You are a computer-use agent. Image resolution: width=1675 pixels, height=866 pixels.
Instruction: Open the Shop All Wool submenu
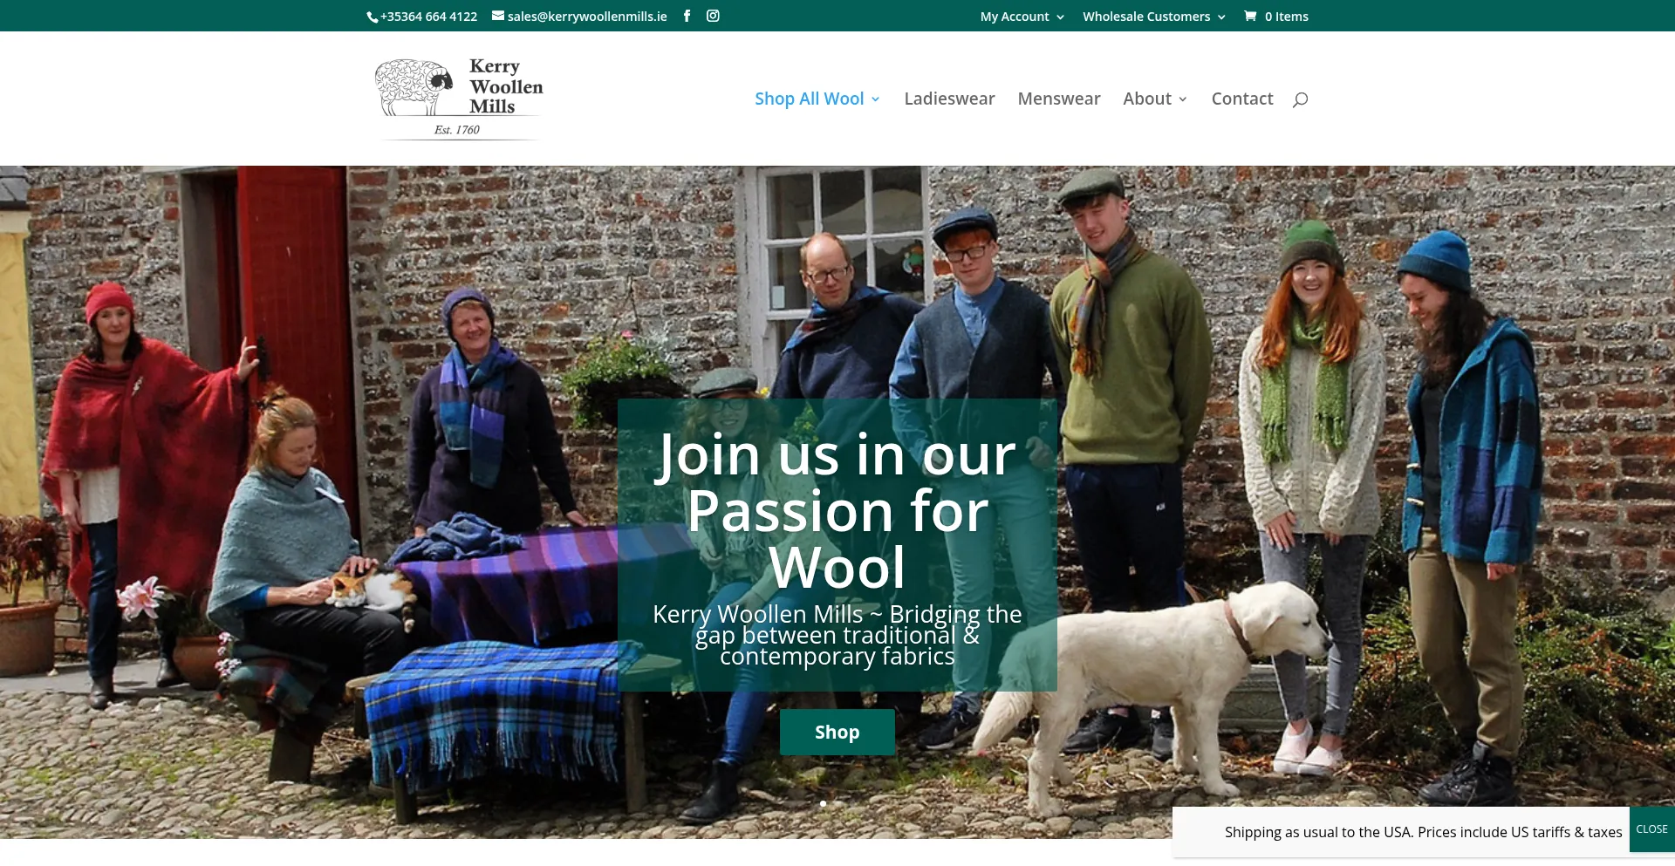coord(817,99)
